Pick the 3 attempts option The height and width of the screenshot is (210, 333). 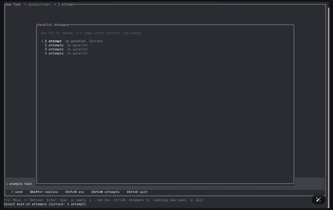tap(54, 49)
